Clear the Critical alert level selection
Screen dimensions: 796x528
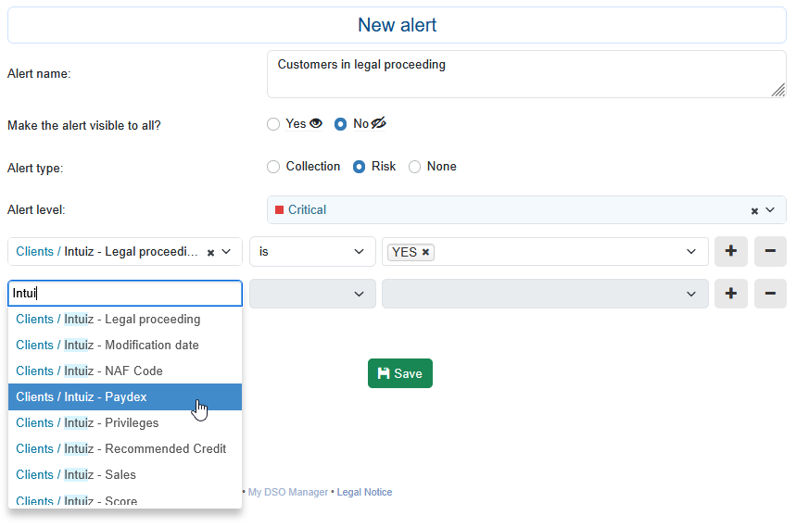pos(754,211)
